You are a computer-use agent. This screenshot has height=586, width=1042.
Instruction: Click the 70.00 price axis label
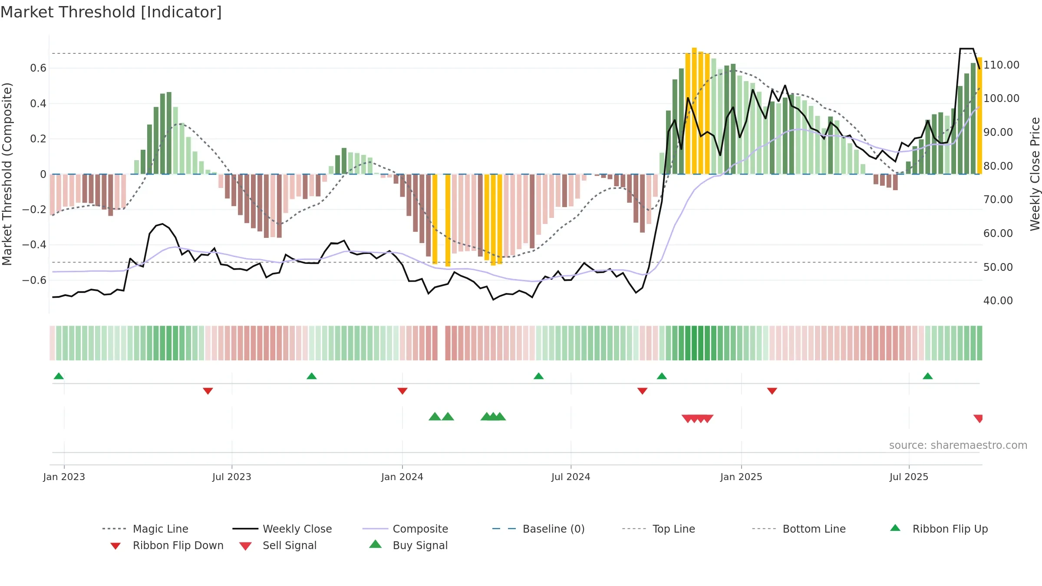(998, 200)
